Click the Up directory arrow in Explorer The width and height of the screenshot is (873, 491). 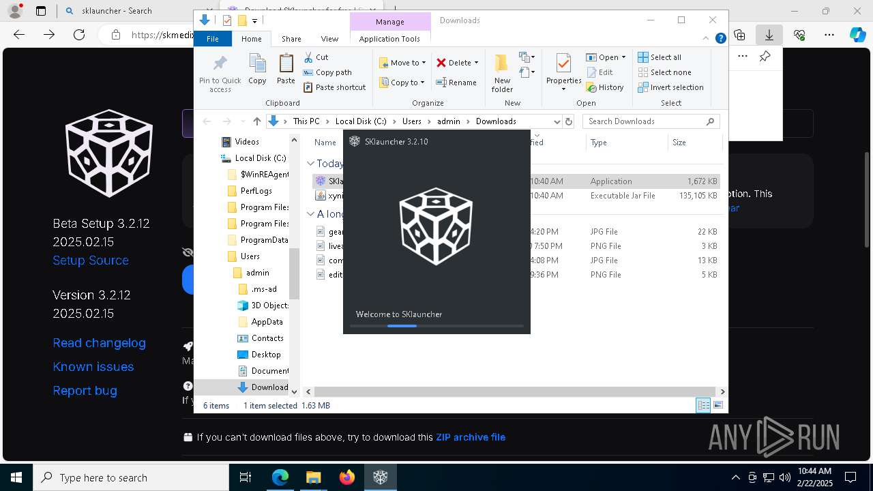[256, 121]
